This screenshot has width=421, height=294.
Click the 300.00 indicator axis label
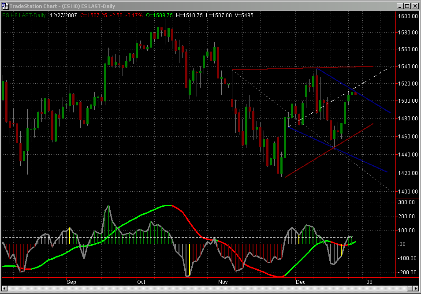[x=406, y=202]
